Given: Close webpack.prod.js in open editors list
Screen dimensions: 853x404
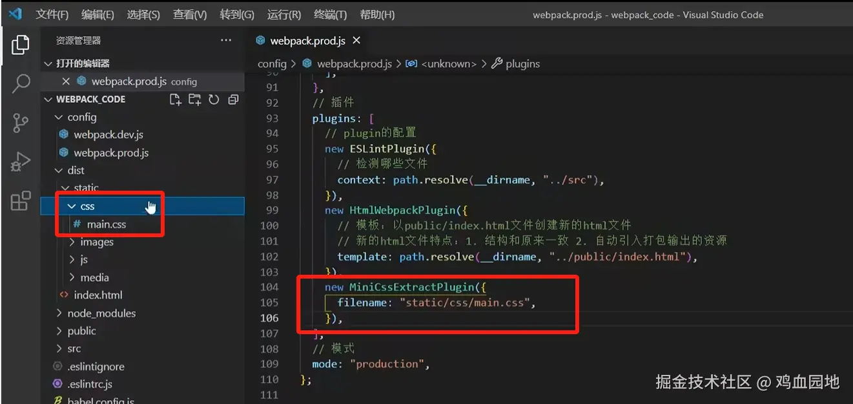Looking at the screenshot, I should click(65, 81).
